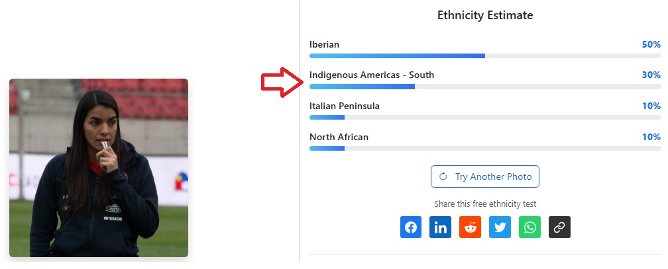This screenshot has width=668, height=269.
Task: Share the result on Twitter
Action: tap(500, 227)
